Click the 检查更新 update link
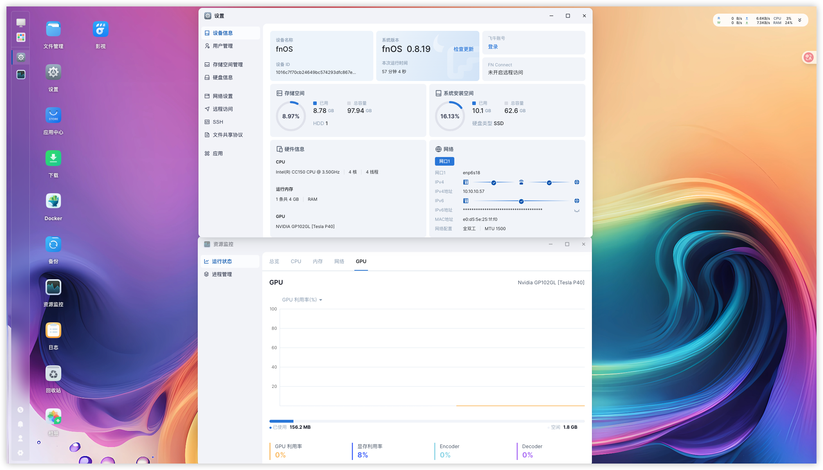 pos(463,49)
